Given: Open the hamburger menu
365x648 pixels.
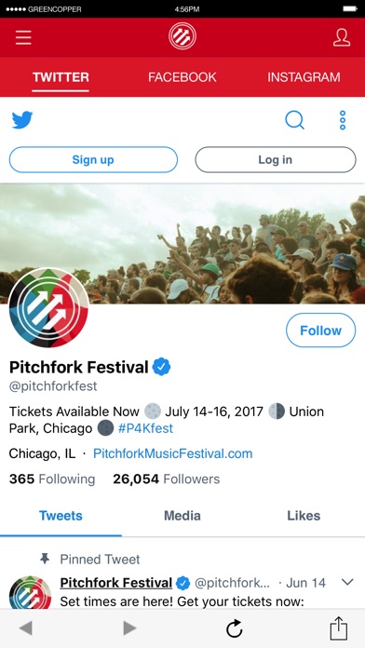Looking at the screenshot, I should (x=23, y=37).
